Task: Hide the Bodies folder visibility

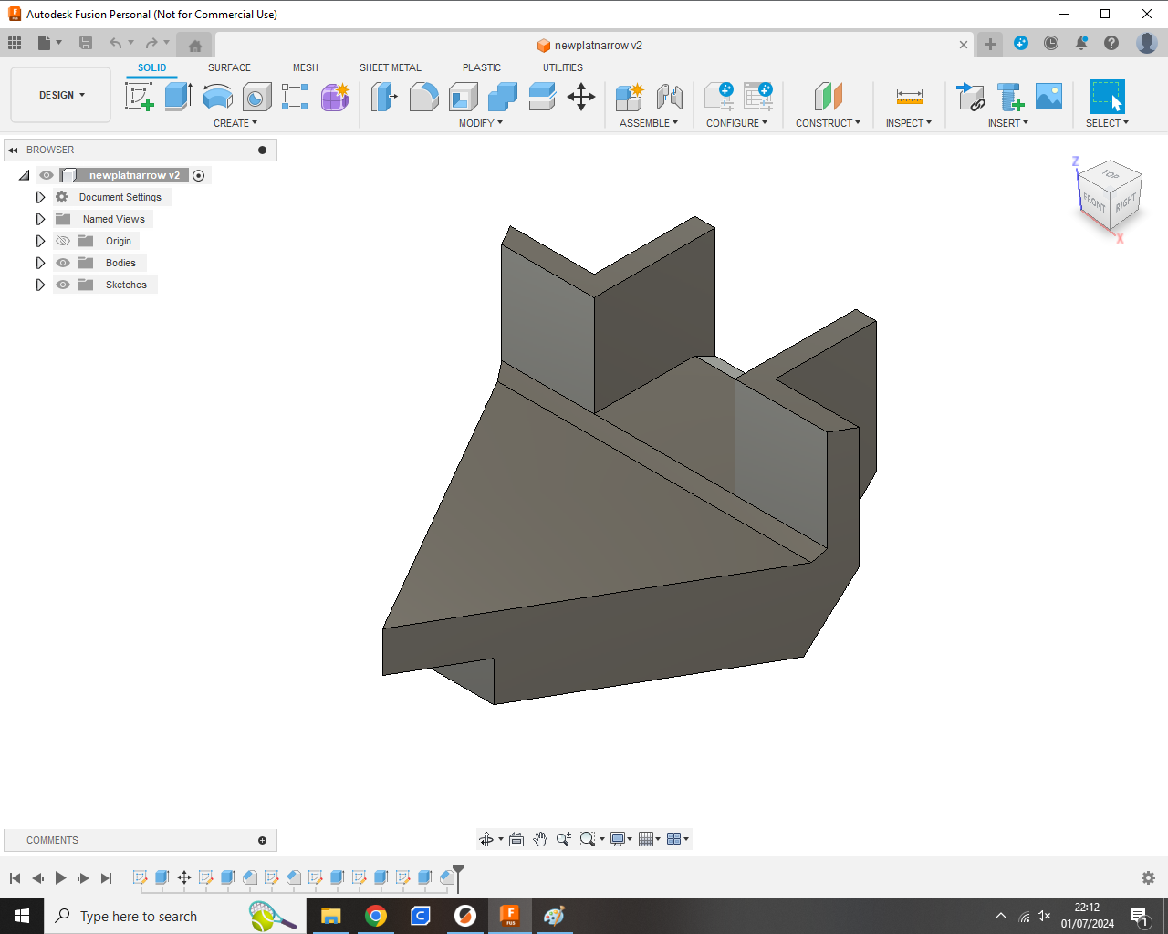Action: pos(63,263)
